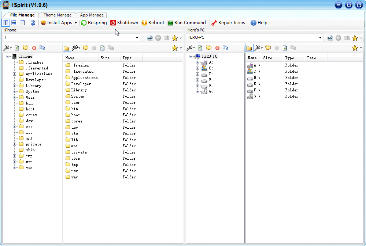Refresh the iPhone file list
Viewport: 366px width, 246px height.
(103, 48)
